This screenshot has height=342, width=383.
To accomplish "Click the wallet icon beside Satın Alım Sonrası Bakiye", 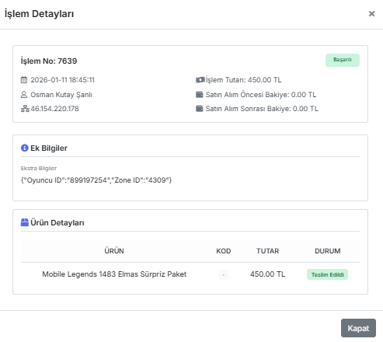I will [x=200, y=109].
